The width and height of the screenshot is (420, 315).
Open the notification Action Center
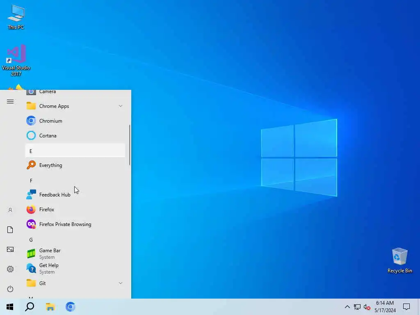406,307
